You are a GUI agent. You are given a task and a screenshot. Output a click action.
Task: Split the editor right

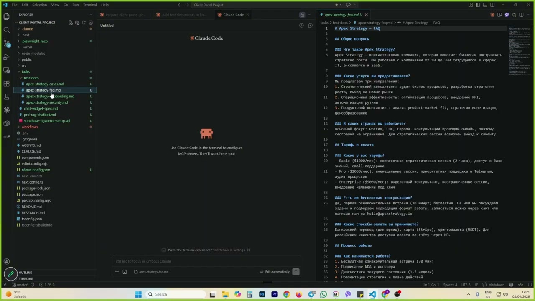click(x=521, y=15)
